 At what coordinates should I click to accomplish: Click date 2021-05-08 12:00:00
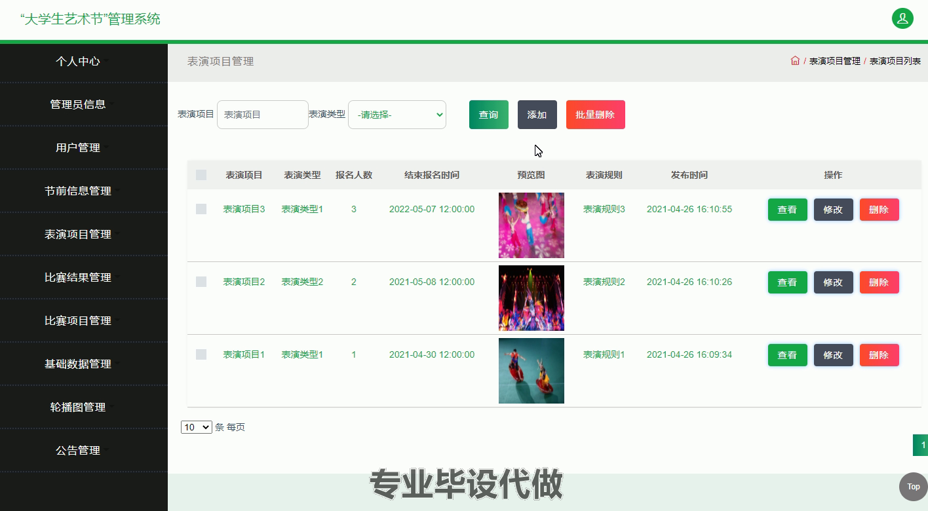(432, 282)
